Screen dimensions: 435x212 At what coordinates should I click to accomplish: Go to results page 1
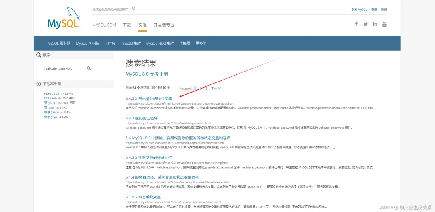(195, 89)
